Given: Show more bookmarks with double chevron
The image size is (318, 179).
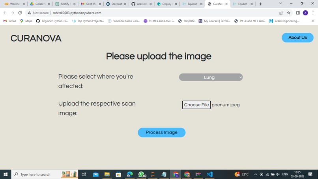Looking at the screenshot, I should pos(313,21).
